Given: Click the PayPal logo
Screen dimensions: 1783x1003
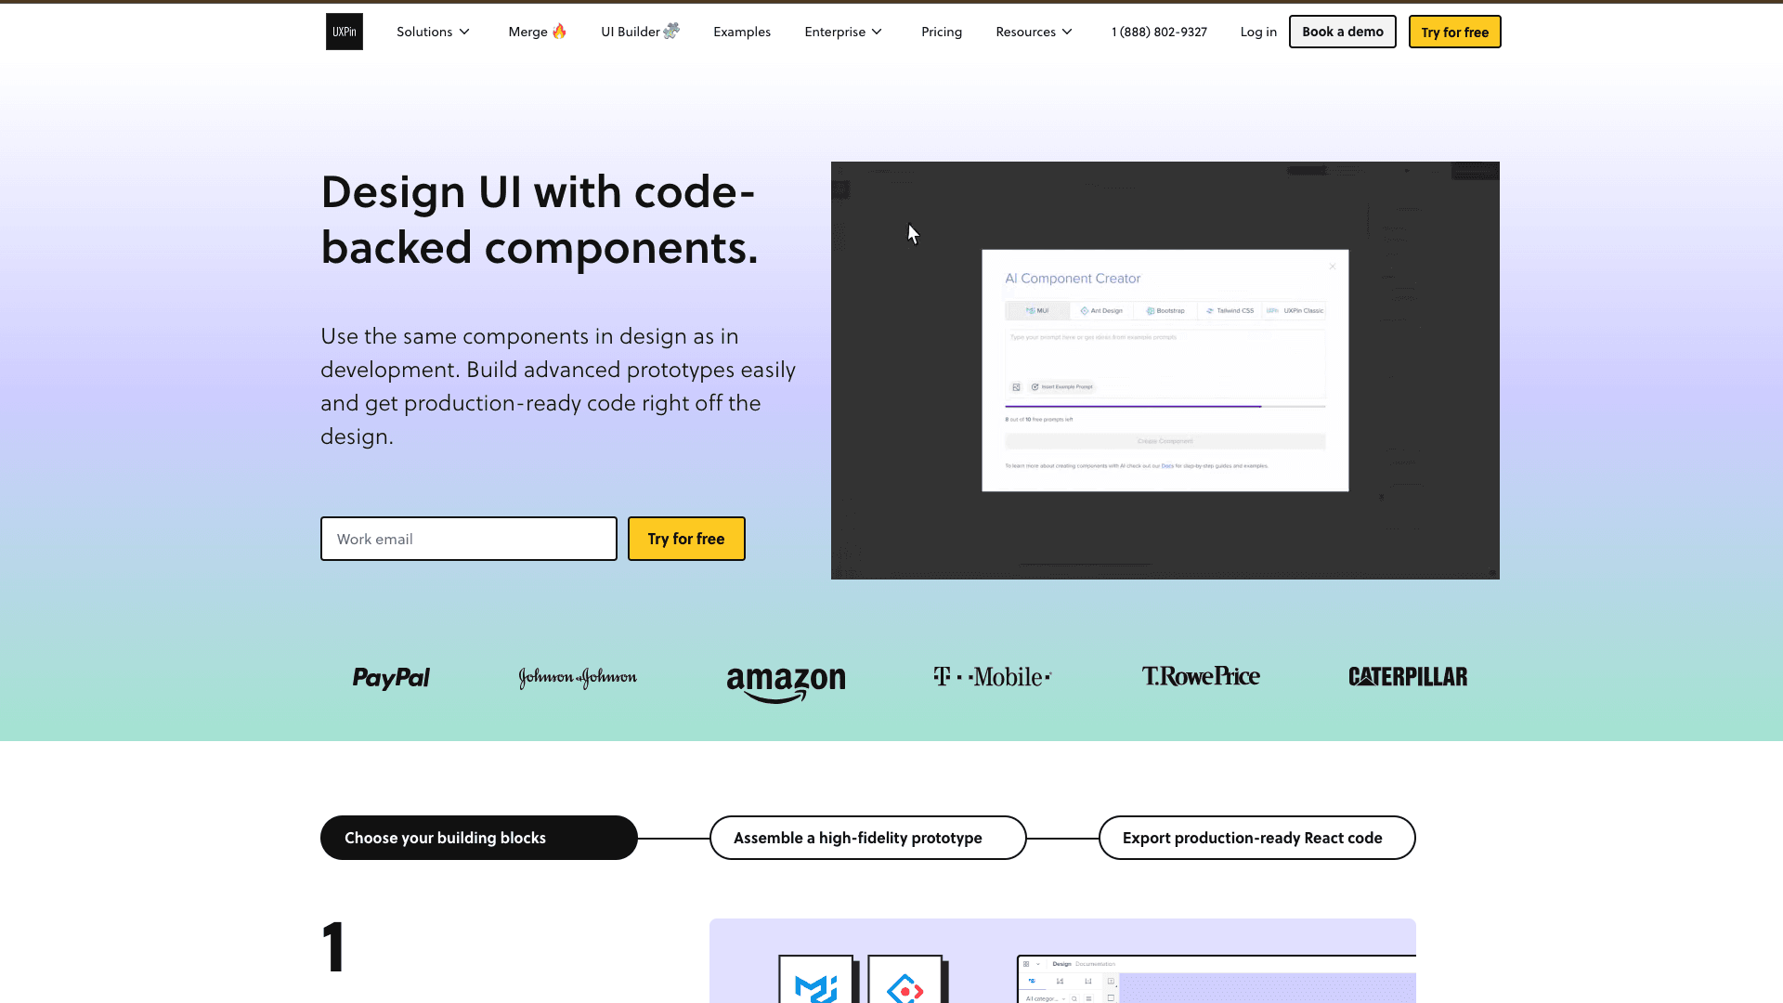Looking at the screenshot, I should point(391,678).
